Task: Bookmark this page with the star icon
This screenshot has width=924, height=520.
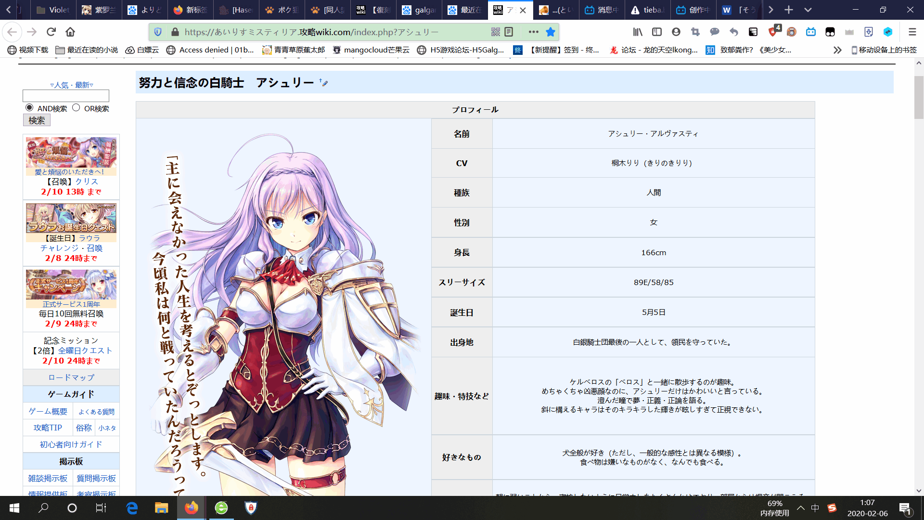Action: click(x=551, y=32)
